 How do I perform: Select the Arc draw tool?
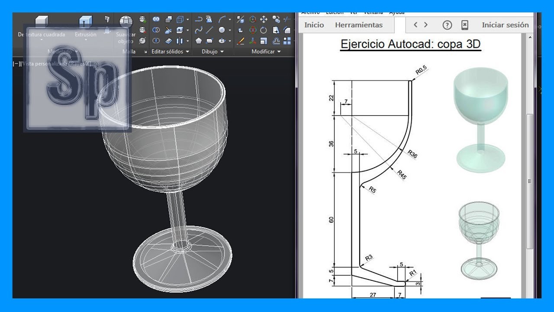tap(222, 19)
